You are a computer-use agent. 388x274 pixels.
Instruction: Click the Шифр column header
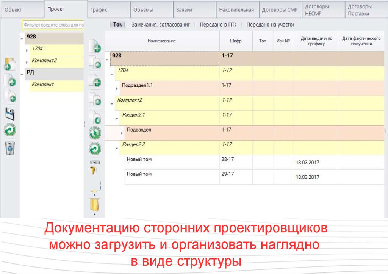pos(235,41)
